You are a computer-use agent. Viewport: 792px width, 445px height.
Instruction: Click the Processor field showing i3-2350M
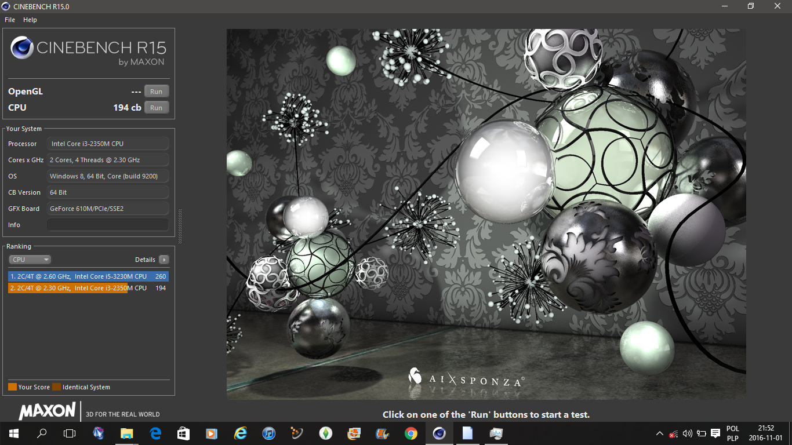point(108,144)
